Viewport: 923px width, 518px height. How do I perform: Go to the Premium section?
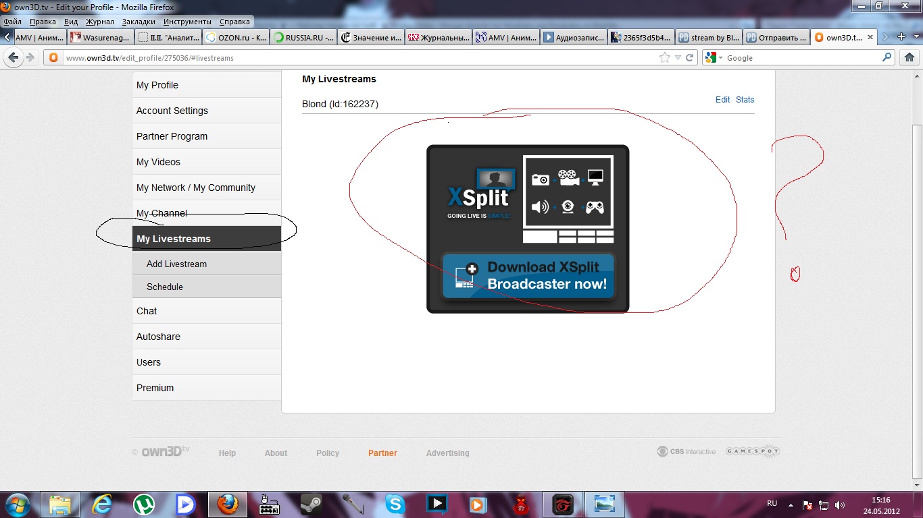[207, 388]
